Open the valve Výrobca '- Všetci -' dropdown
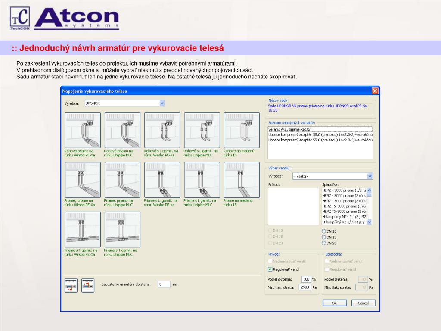441x331 pixels. (x=370, y=176)
